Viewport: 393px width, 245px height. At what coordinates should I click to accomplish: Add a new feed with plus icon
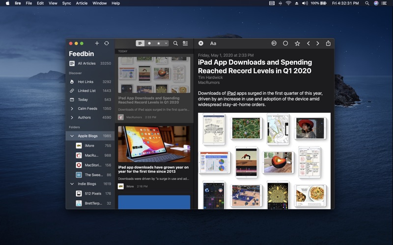97,43
